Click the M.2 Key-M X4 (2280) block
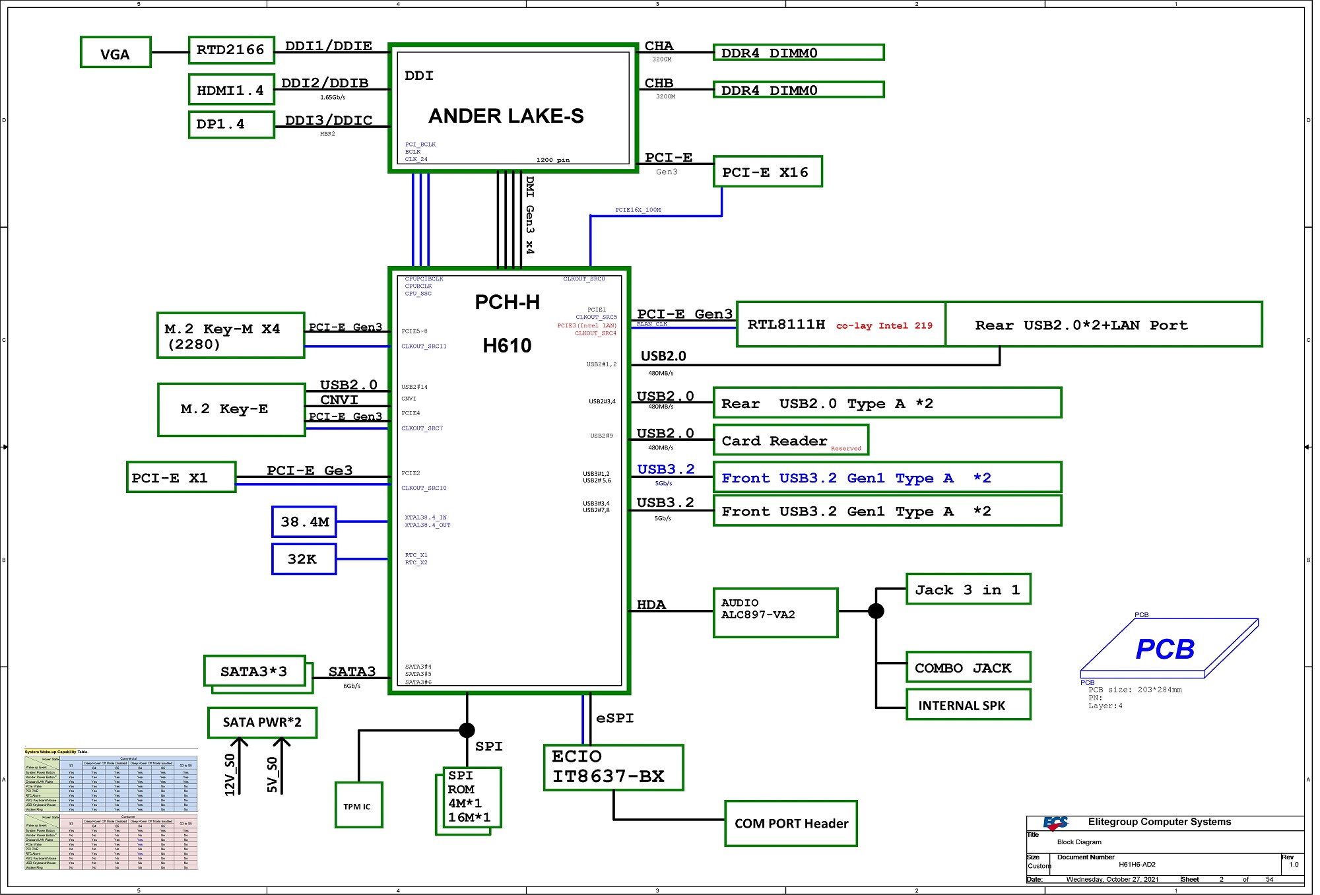Screen dimensions: 1320x895 coord(231,335)
